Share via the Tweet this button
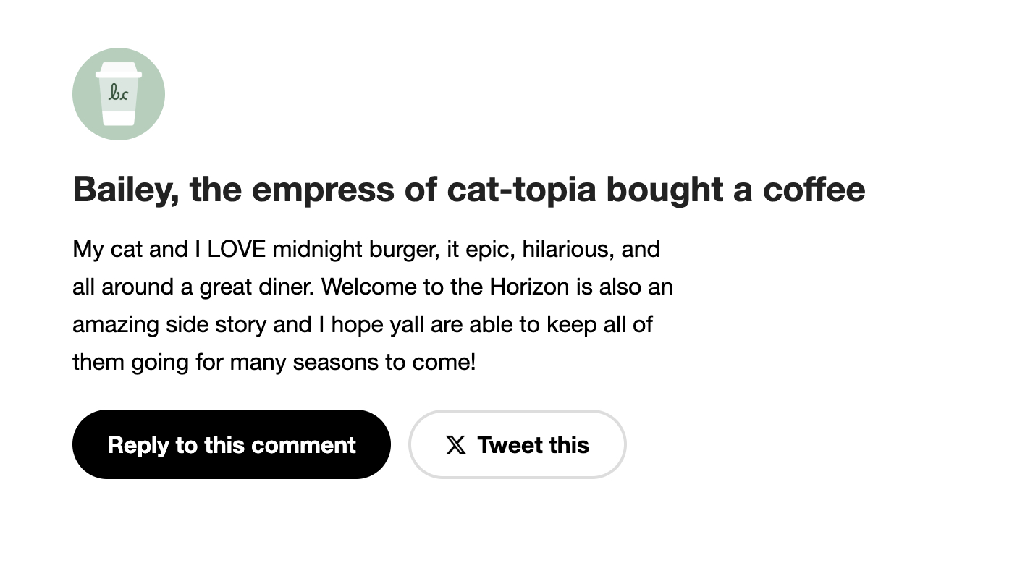Viewport: 1025px width, 571px height. point(517,444)
